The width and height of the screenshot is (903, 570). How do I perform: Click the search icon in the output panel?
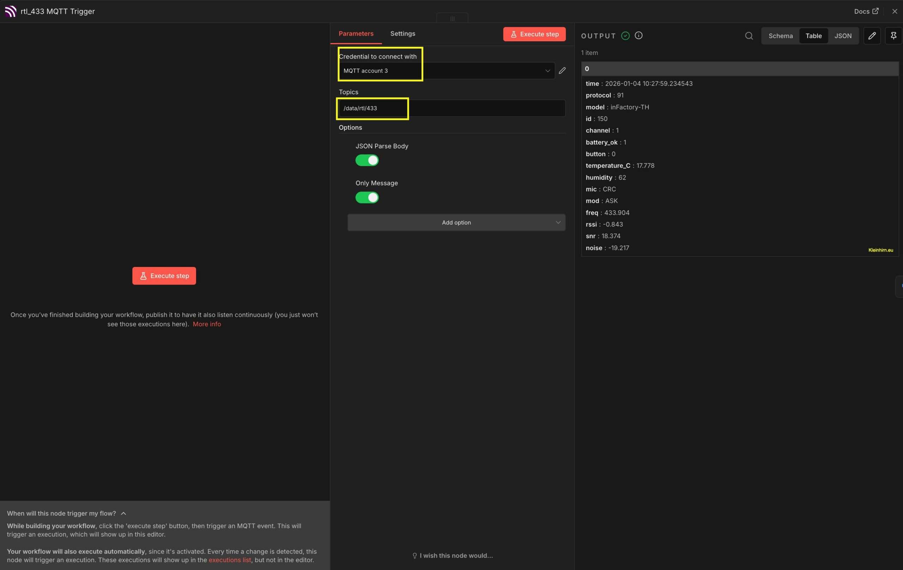pyautogui.click(x=749, y=36)
